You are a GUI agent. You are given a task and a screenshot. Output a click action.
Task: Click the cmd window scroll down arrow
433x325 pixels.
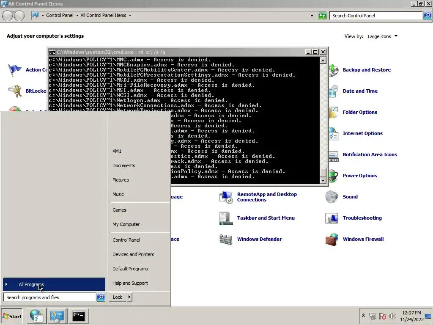323,180
